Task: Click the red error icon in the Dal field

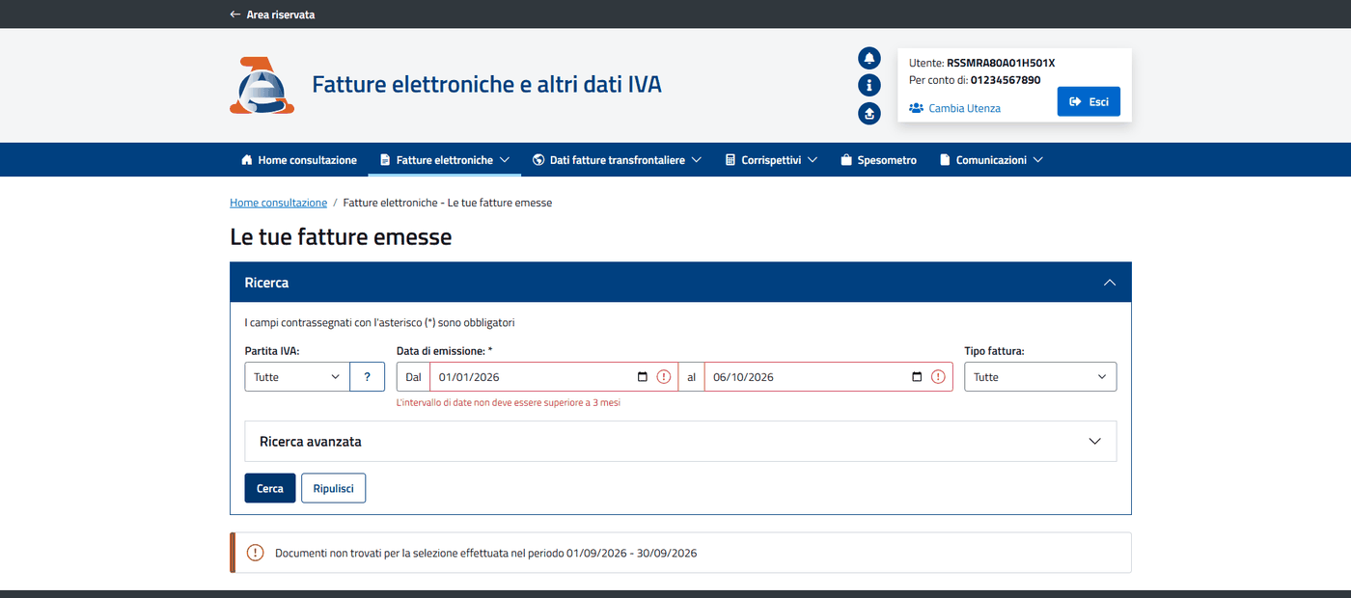Action: click(664, 377)
